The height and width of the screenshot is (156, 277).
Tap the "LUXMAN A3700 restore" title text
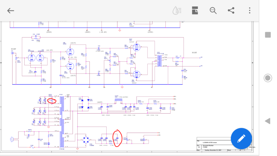click(210, 142)
